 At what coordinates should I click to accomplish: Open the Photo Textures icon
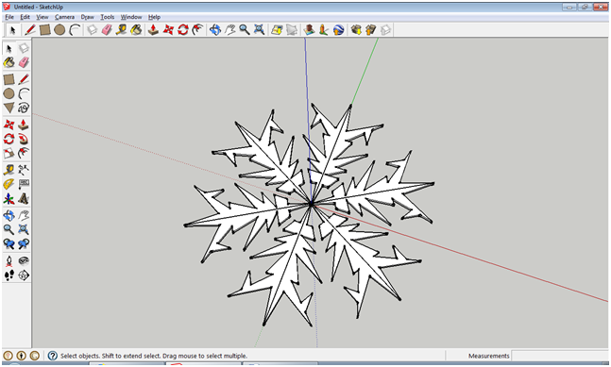tap(323, 29)
